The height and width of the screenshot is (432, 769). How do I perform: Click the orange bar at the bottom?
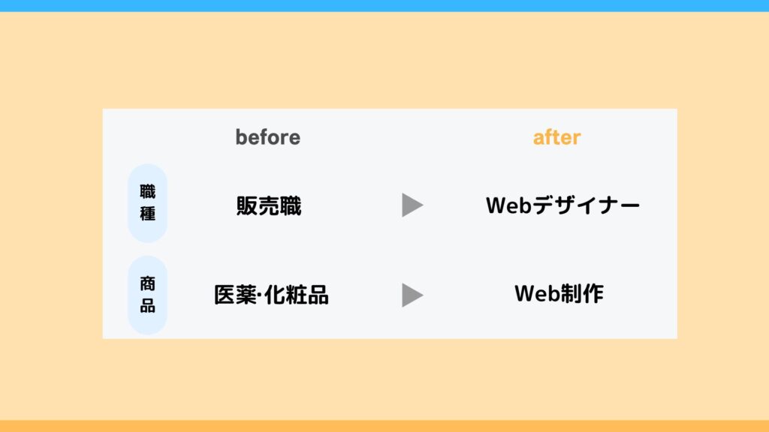384,426
